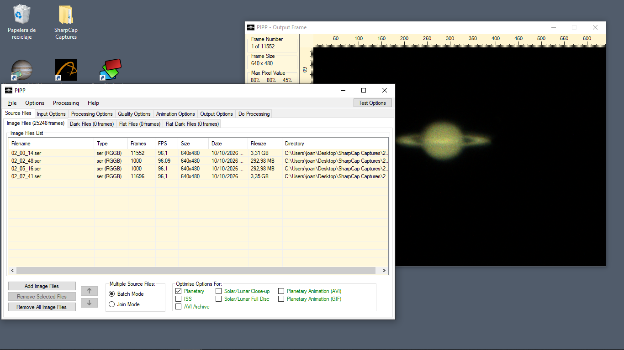Check Solar/Lunar Full Disc option
This screenshot has height=350, width=624.
[x=219, y=299]
